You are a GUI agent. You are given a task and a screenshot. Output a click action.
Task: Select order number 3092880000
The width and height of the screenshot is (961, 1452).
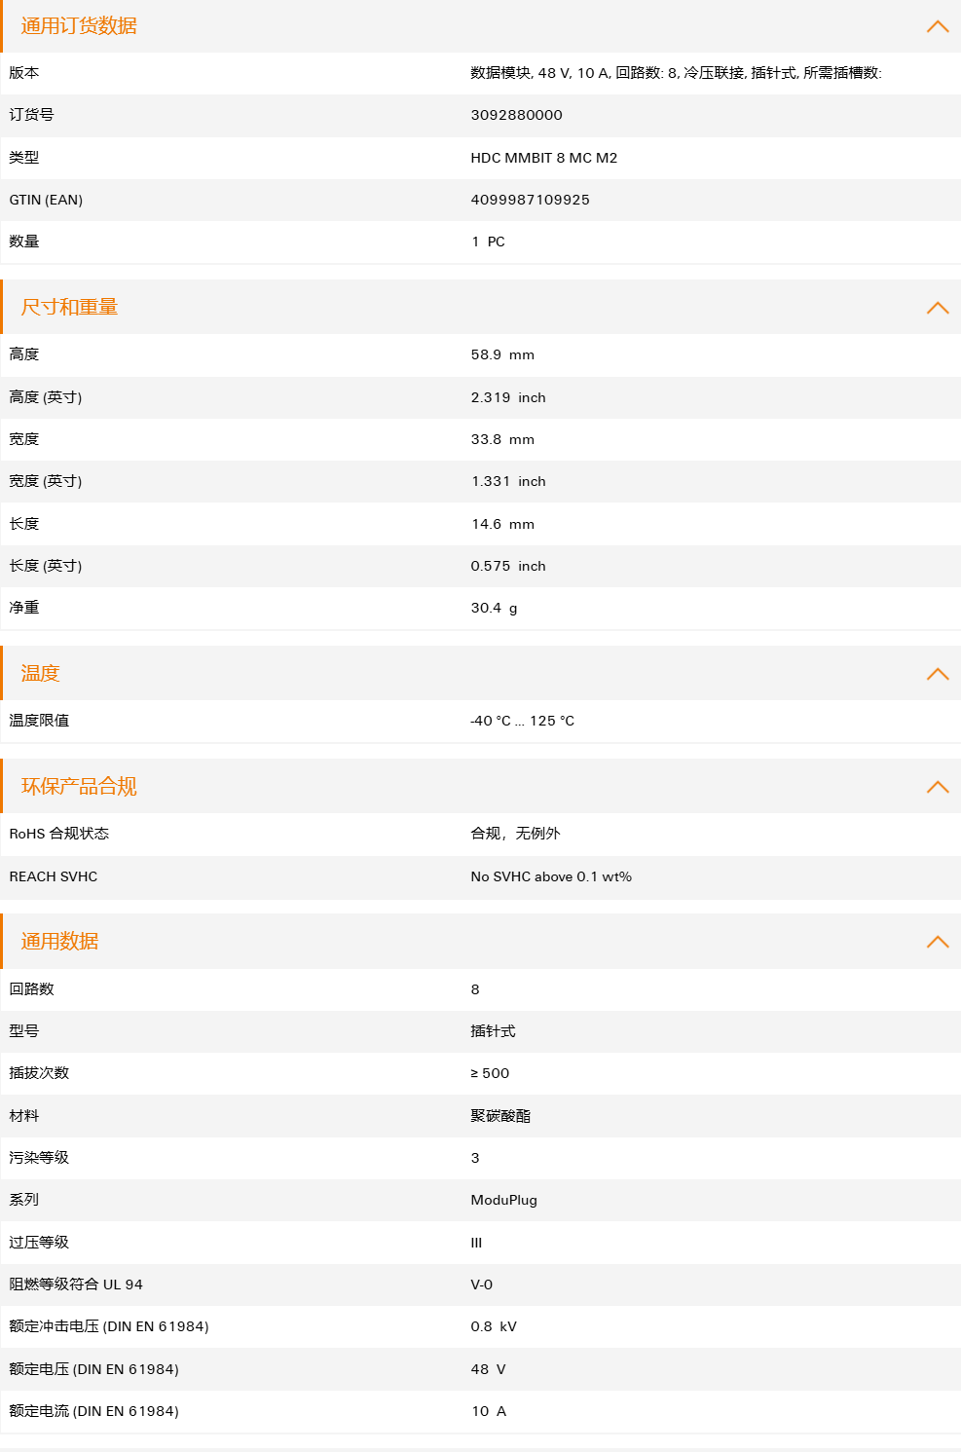[x=516, y=115]
